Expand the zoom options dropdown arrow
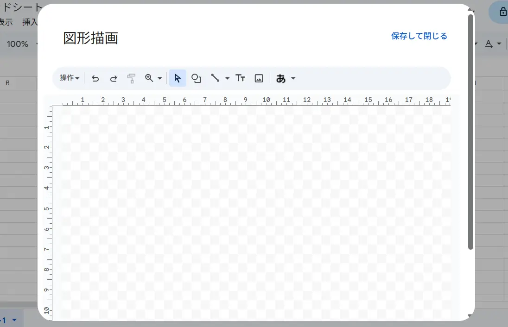This screenshot has width=508, height=327. (x=160, y=78)
